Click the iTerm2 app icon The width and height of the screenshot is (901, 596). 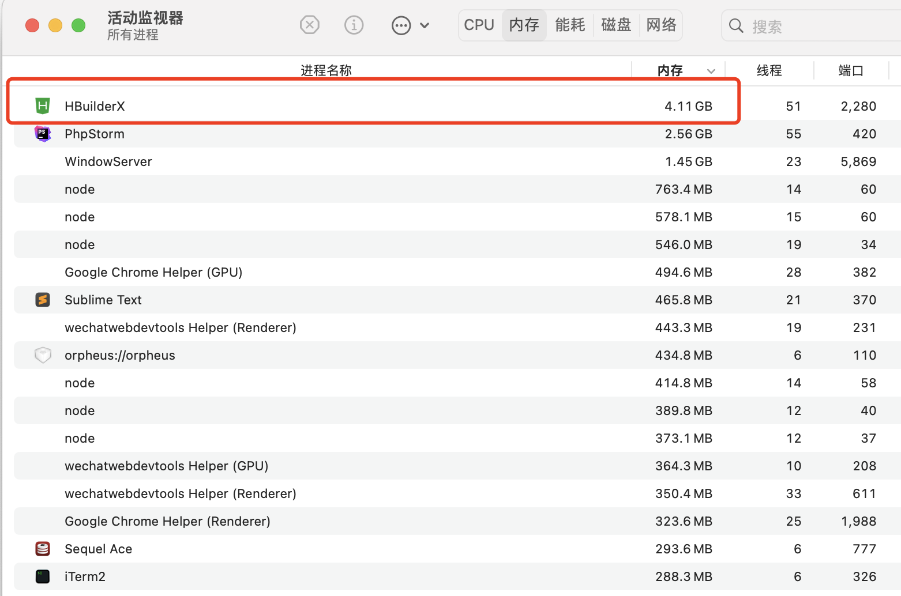click(43, 576)
